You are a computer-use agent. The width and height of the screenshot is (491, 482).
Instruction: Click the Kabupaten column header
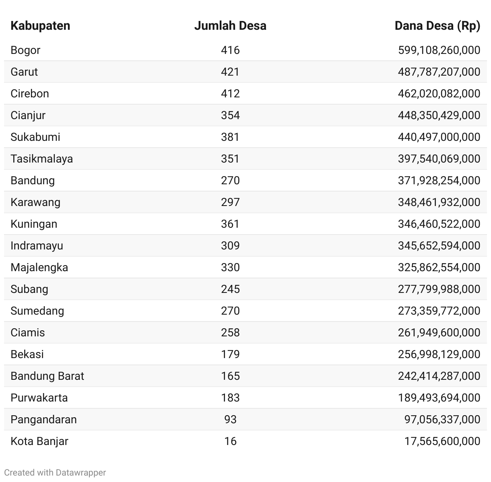pos(40,26)
